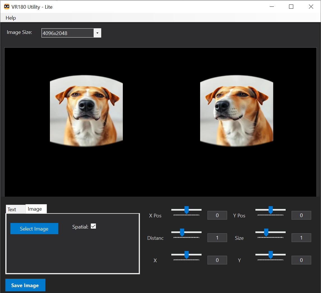Click the Select Image button
This screenshot has width=321, height=293.
click(x=34, y=229)
